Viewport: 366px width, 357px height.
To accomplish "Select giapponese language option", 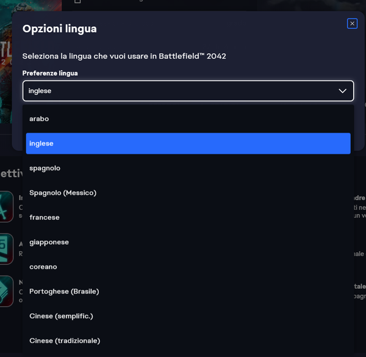I will 49,242.
